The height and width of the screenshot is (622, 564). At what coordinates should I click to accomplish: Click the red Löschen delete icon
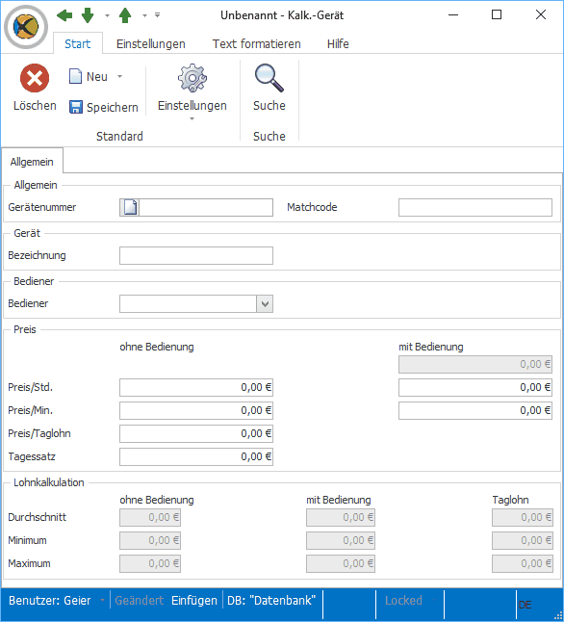pyautogui.click(x=35, y=78)
